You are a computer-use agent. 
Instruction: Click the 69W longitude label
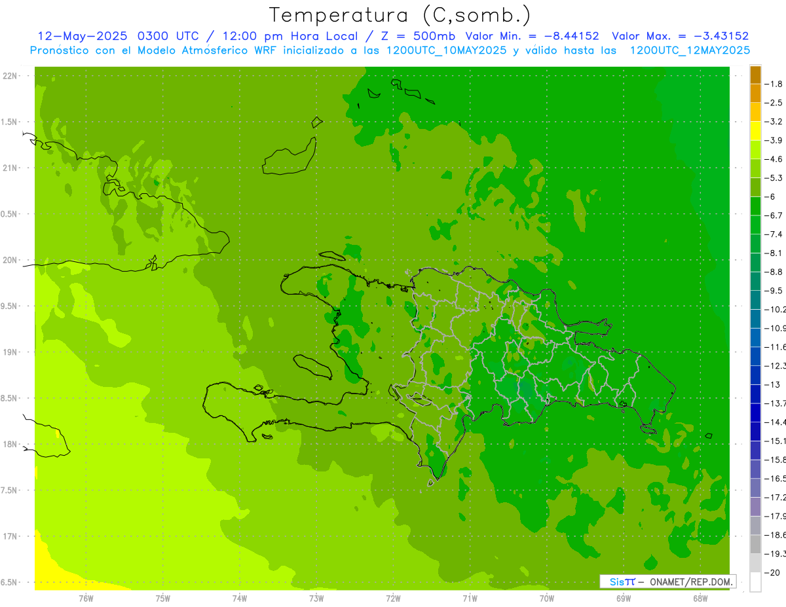pyautogui.click(x=624, y=598)
